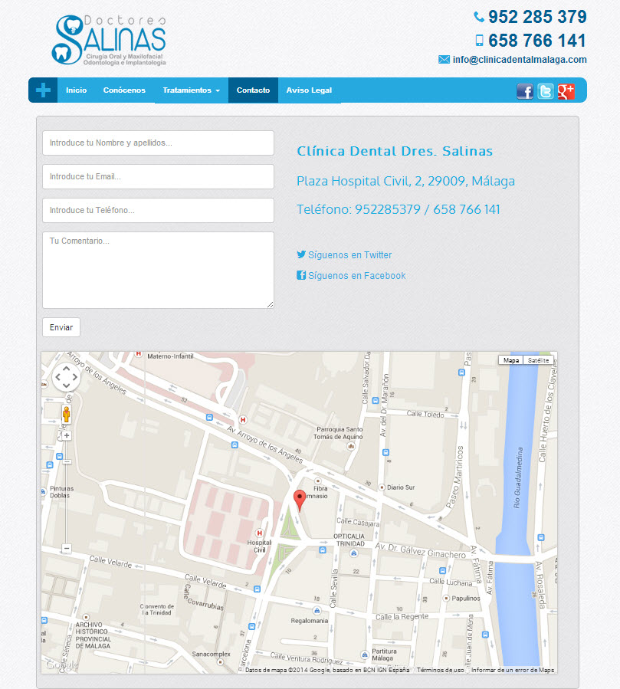Viewport: 620px width, 689px height.
Task: Focus the Nombre y apellidos input field
Action: click(x=158, y=143)
